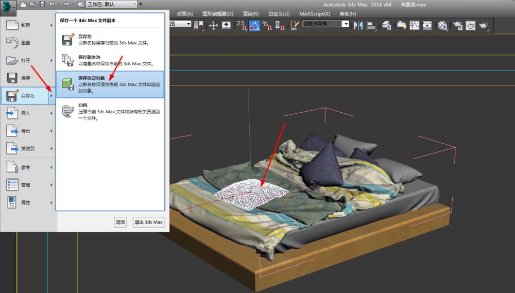This screenshot has height=293, width=515.
Task: Open the 渲染(R) menu
Action: pos(251,14)
